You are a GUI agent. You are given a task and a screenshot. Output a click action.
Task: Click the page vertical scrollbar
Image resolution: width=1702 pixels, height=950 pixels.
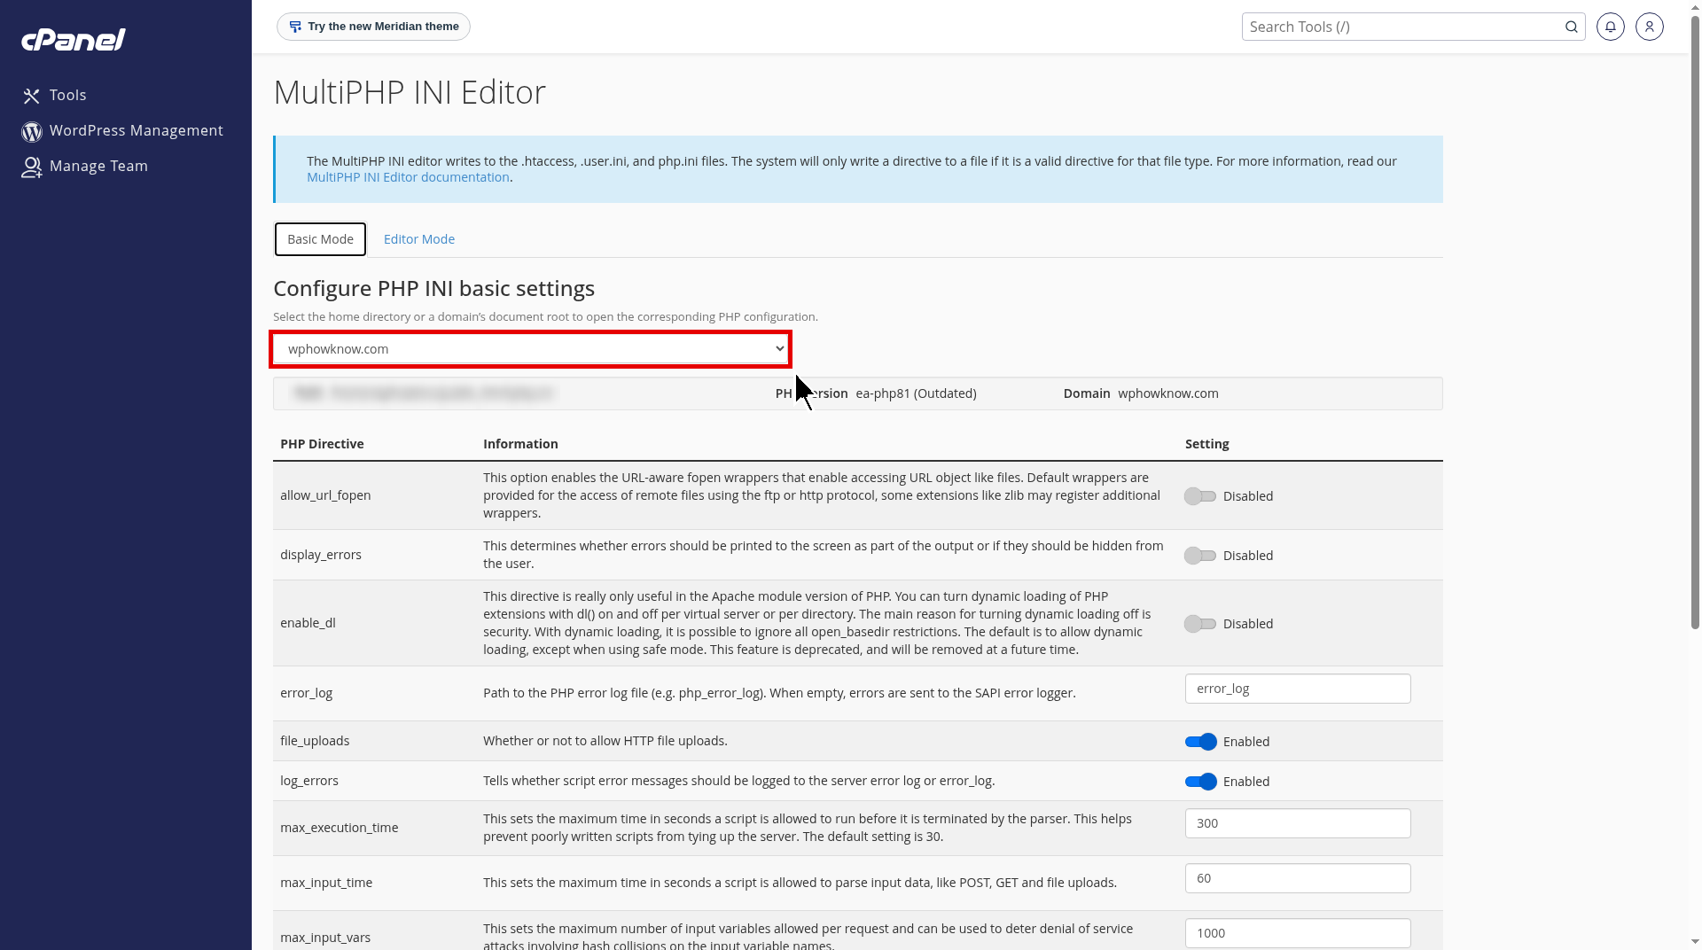coord(1695,323)
